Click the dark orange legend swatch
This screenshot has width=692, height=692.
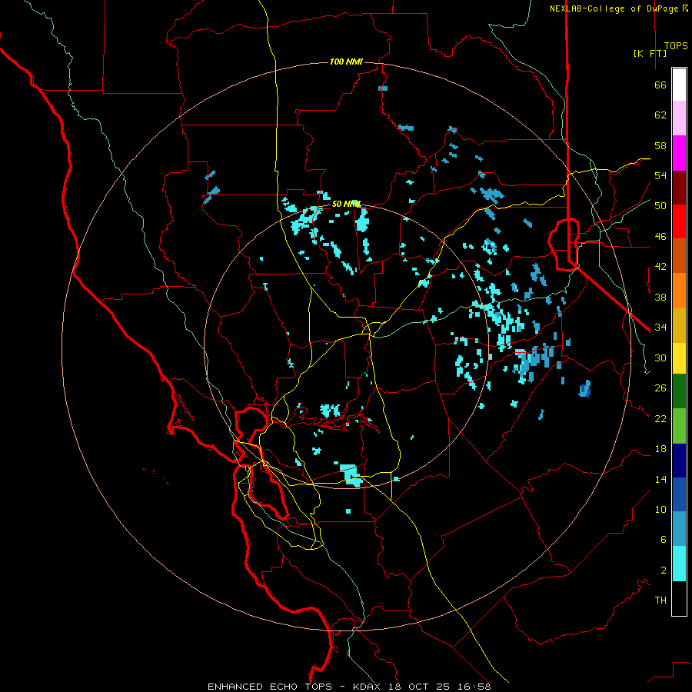click(x=679, y=255)
